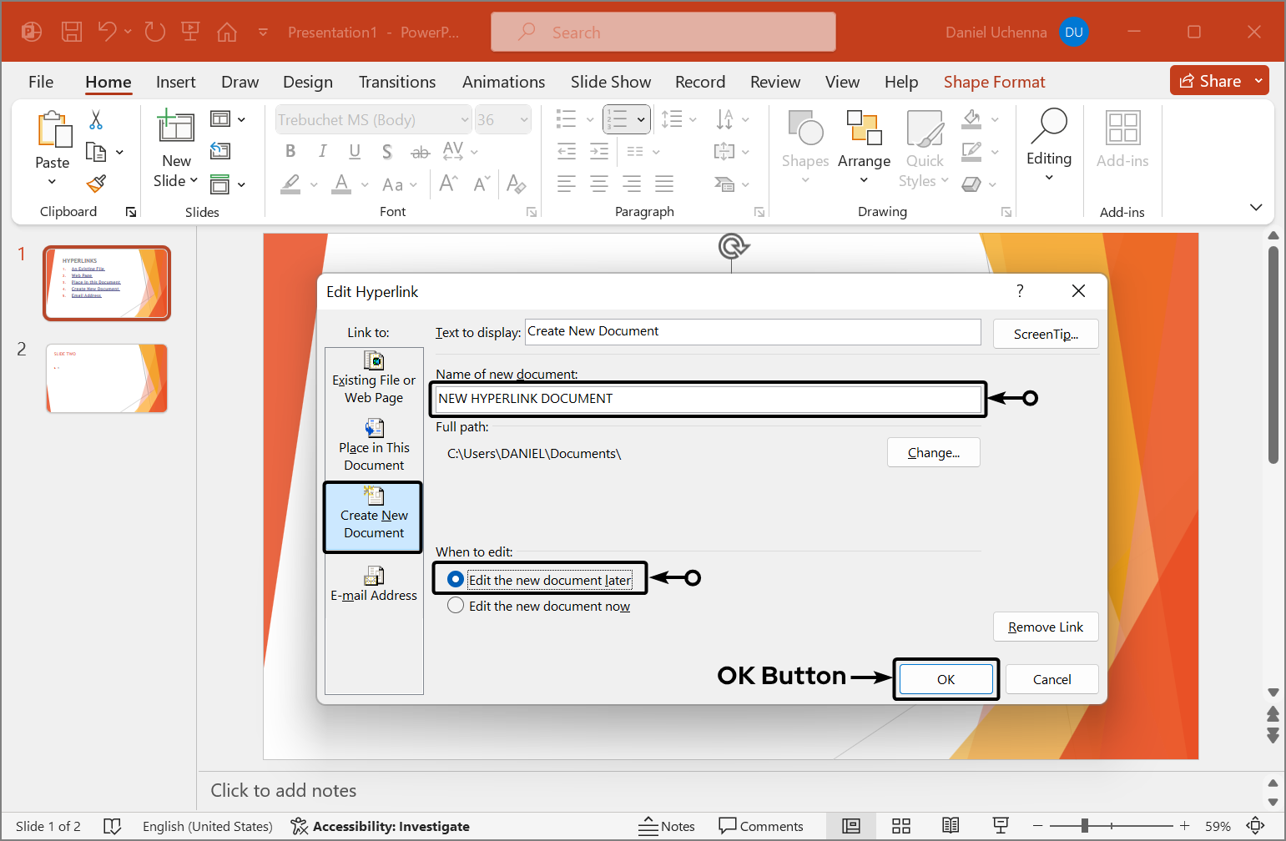Open the Insert ribbon tab
The image size is (1286, 841).
[x=175, y=82]
